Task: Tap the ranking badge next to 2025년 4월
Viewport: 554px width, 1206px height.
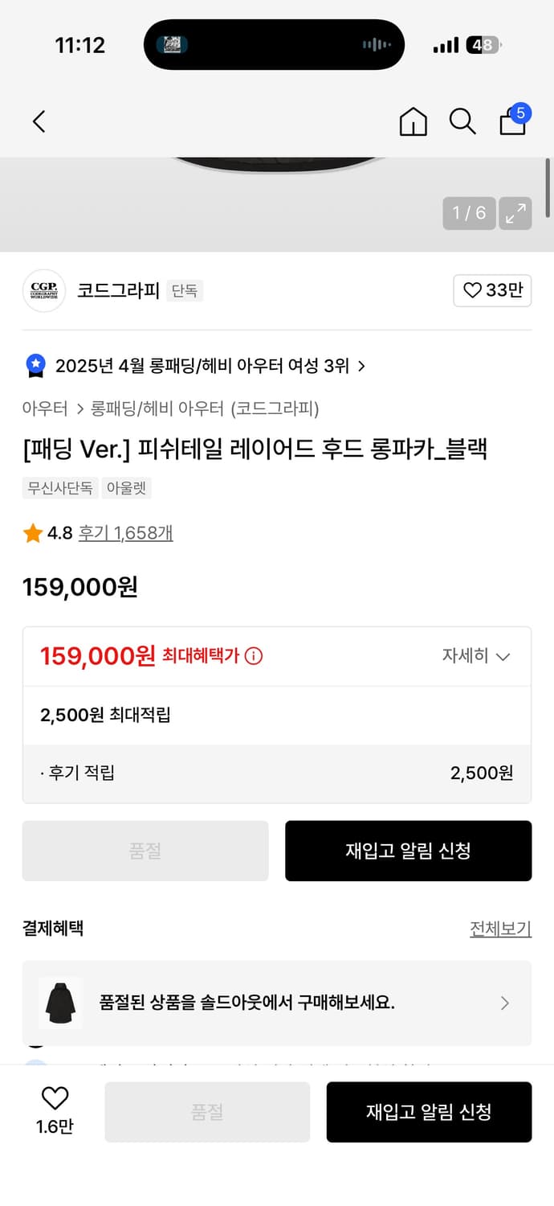Action: tap(35, 365)
